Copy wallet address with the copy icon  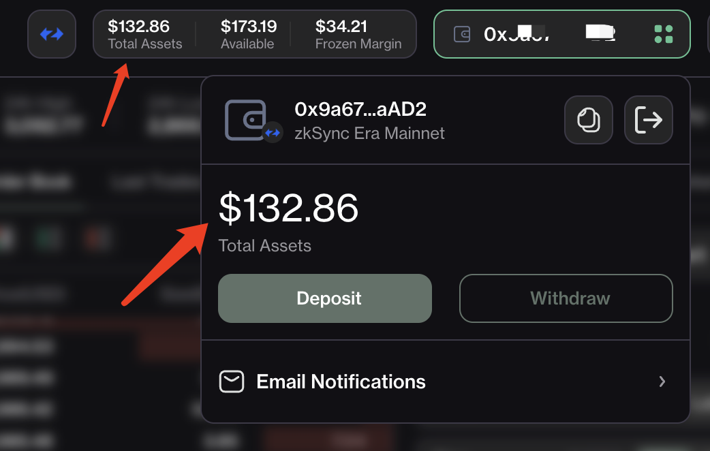pos(589,120)
